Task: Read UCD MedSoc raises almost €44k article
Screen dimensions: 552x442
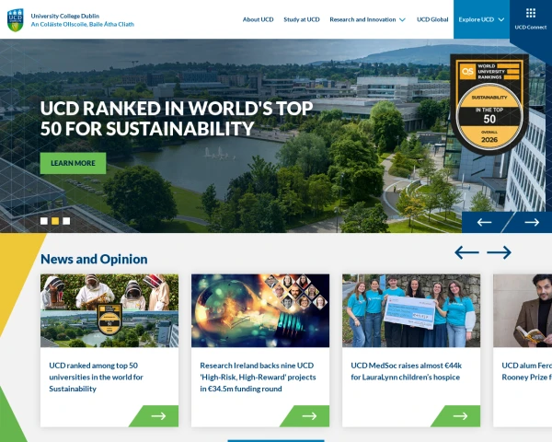Action: (x=407, y=371)
